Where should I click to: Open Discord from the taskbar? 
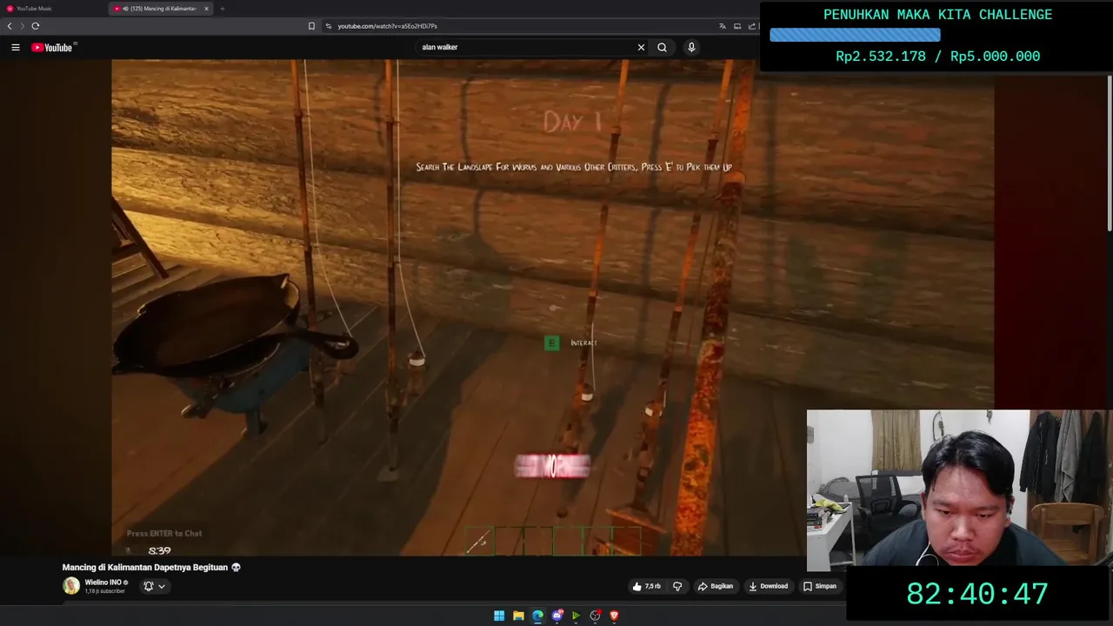click(557, 616)
